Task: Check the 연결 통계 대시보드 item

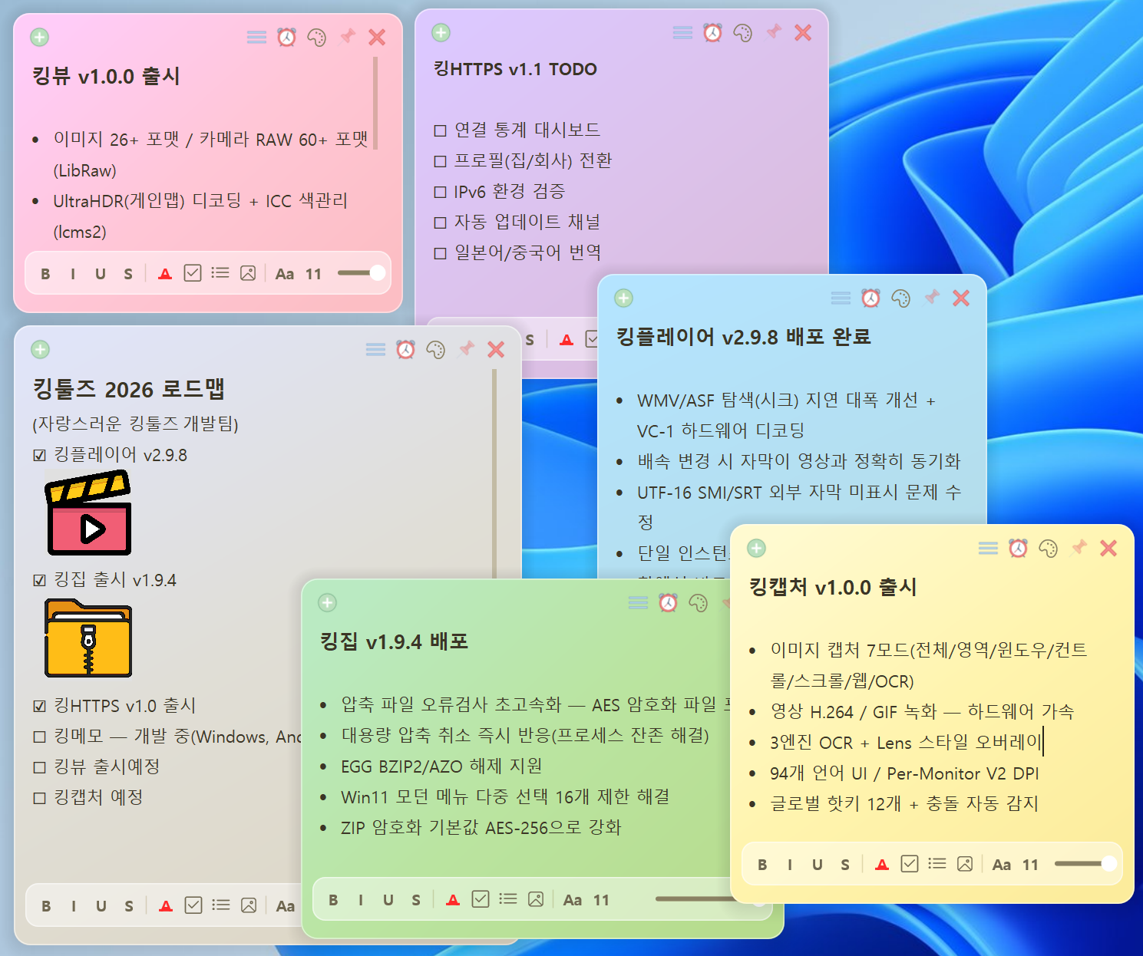Action: (441, 131)
